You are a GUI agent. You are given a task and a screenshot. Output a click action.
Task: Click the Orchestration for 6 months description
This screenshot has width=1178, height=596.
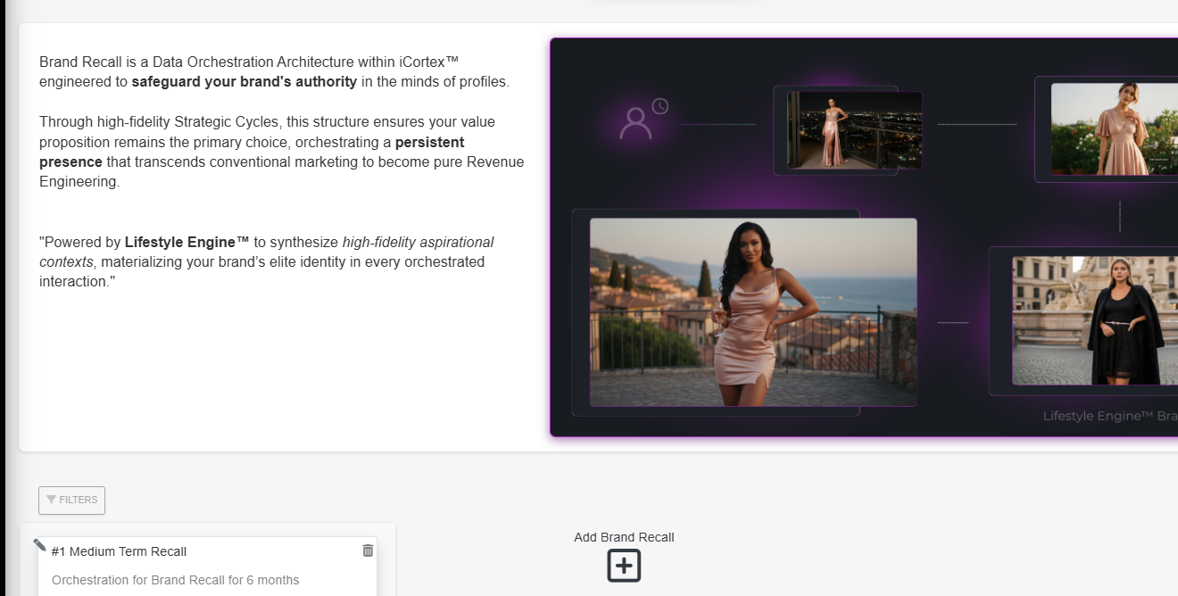coord(175,580)
